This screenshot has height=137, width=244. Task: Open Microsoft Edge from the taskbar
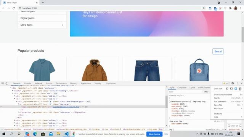coord(35,134)
